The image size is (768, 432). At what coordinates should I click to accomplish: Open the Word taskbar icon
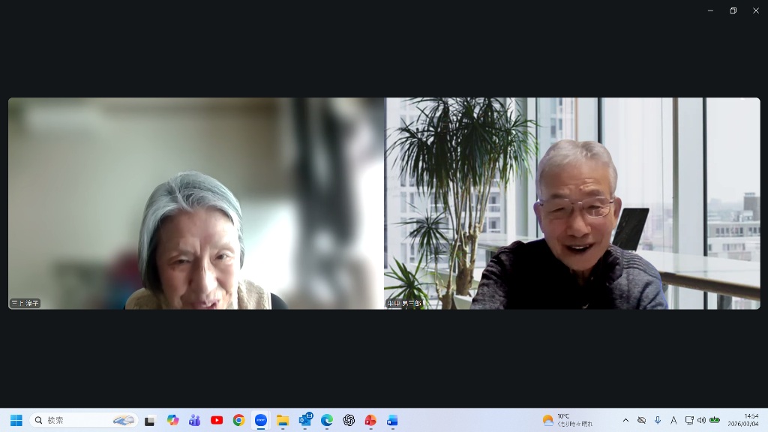pos(392,420)
